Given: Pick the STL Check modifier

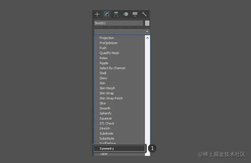Looking at the screenshot, I should 107,123.
